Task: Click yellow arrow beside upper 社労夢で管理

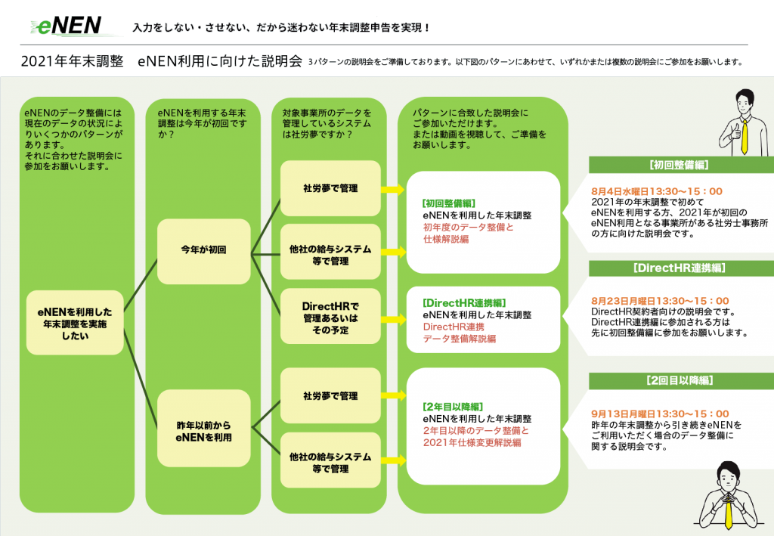Action: click(393, 189)
